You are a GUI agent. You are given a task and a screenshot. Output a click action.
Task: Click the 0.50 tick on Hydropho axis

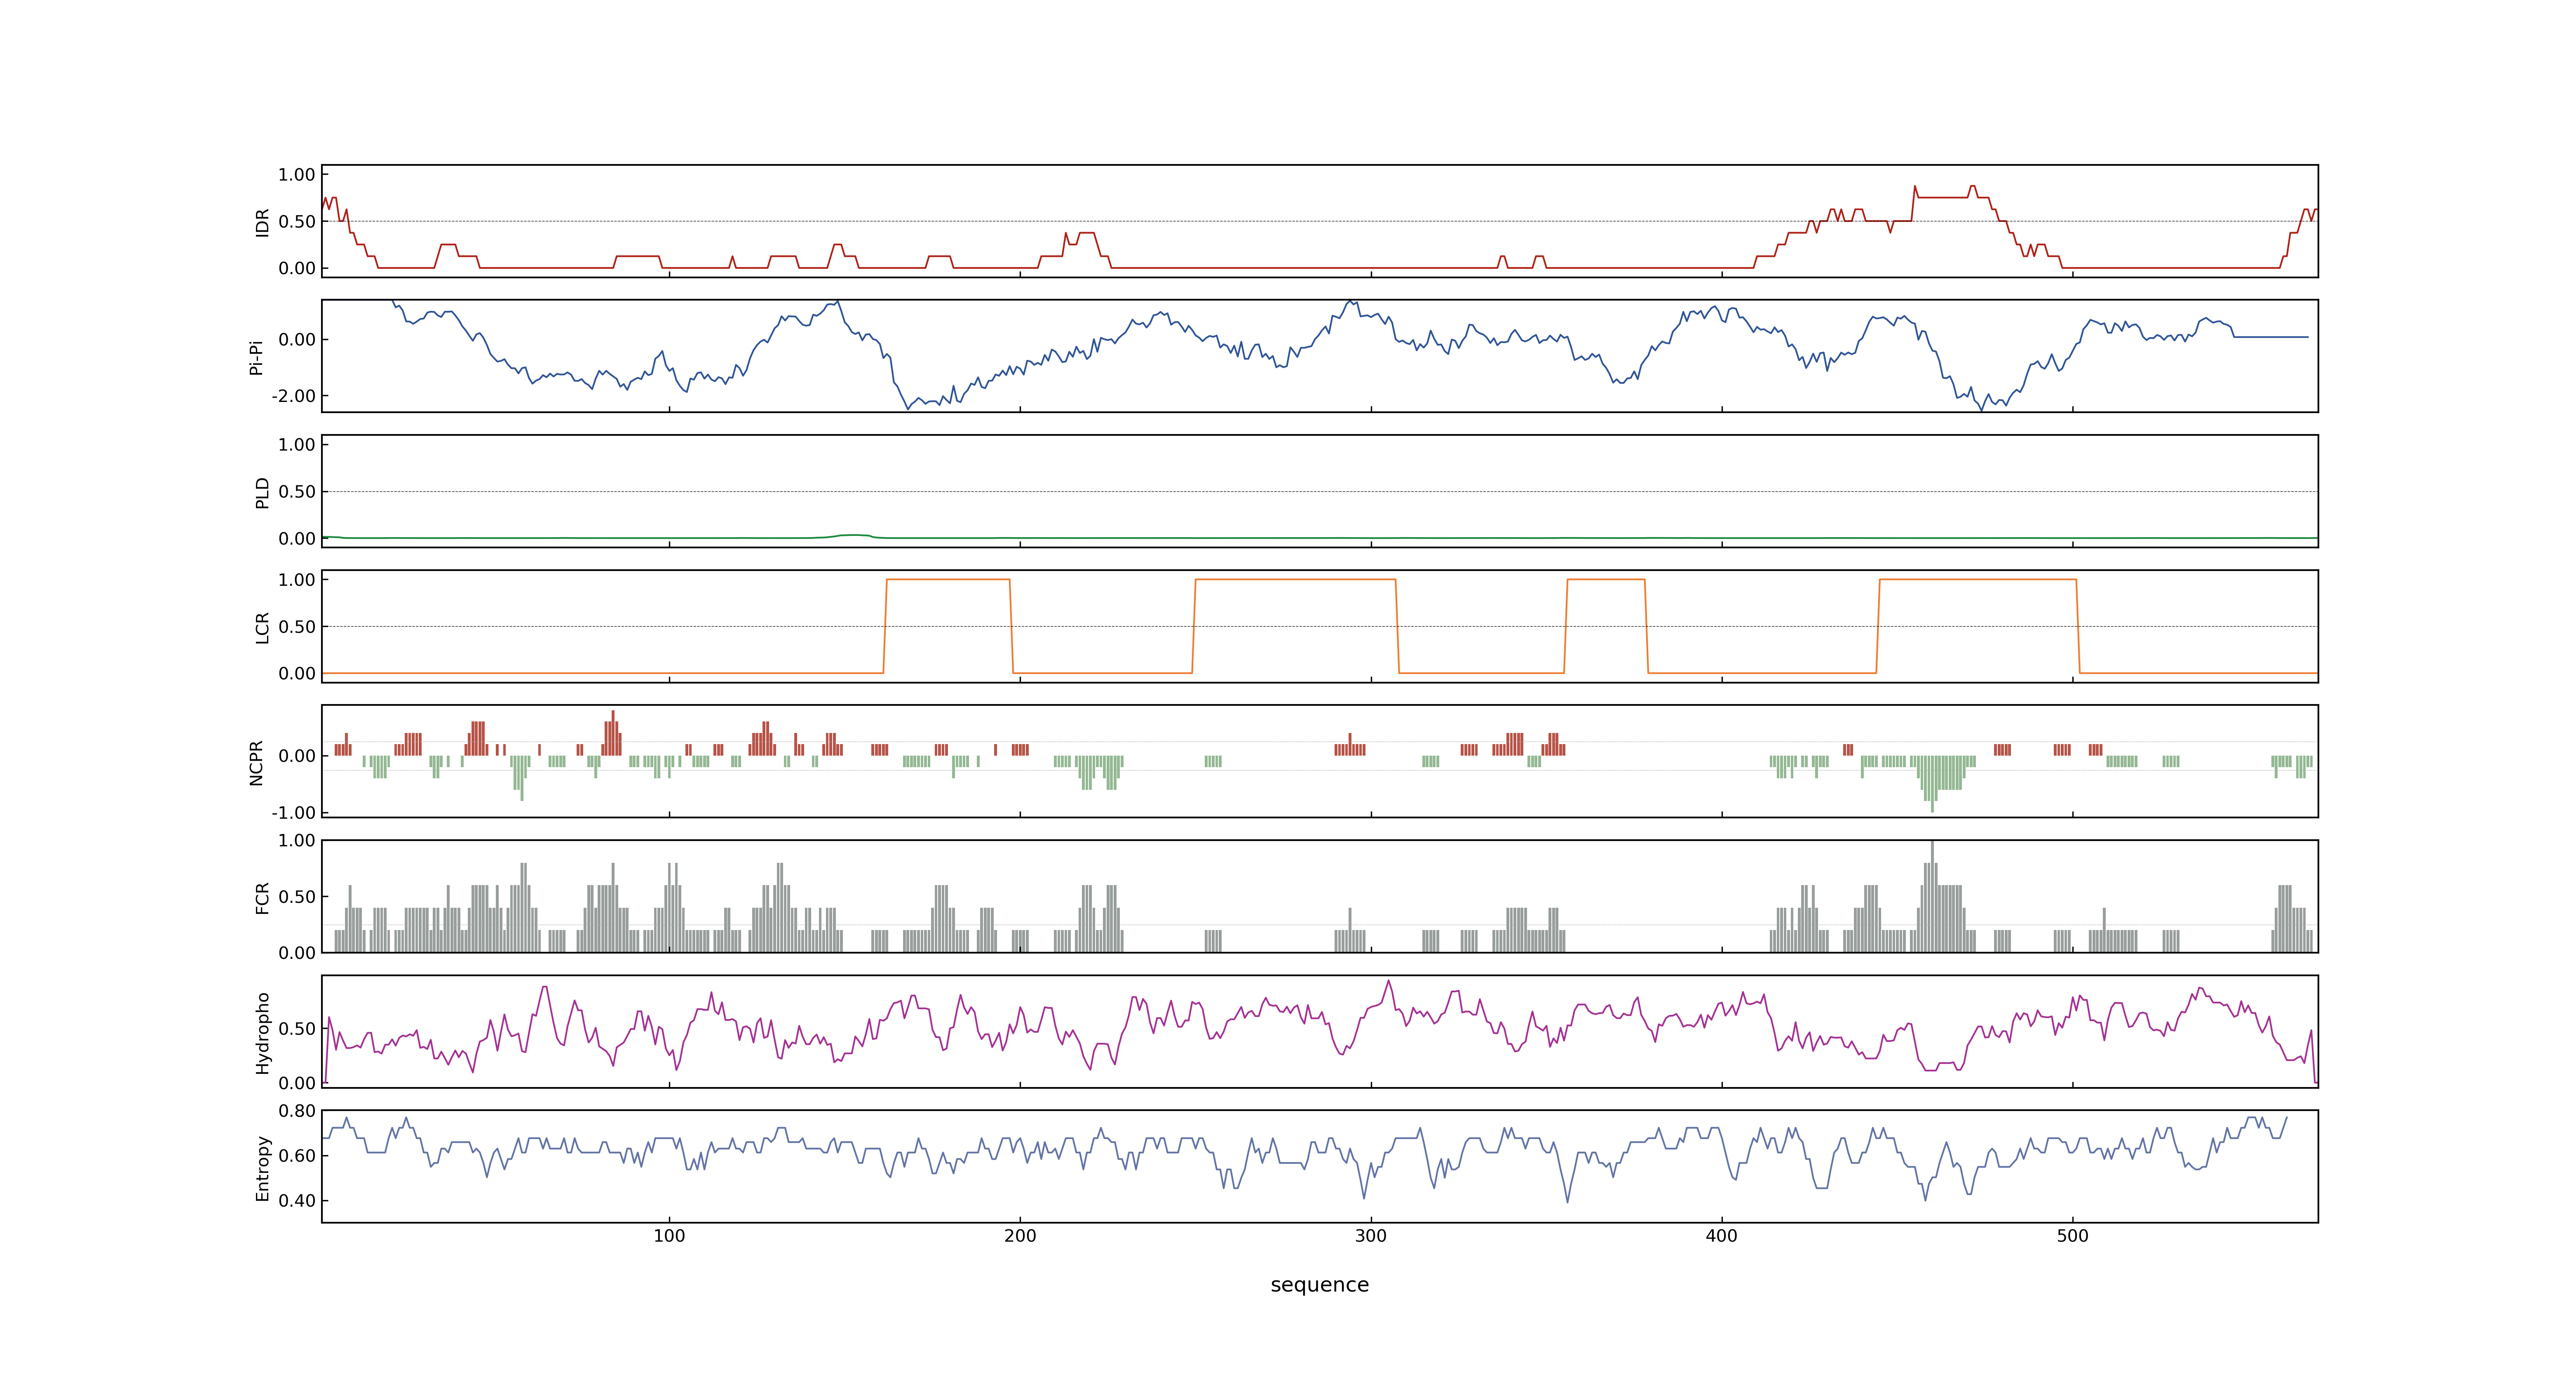click(x=297, y=1029)
